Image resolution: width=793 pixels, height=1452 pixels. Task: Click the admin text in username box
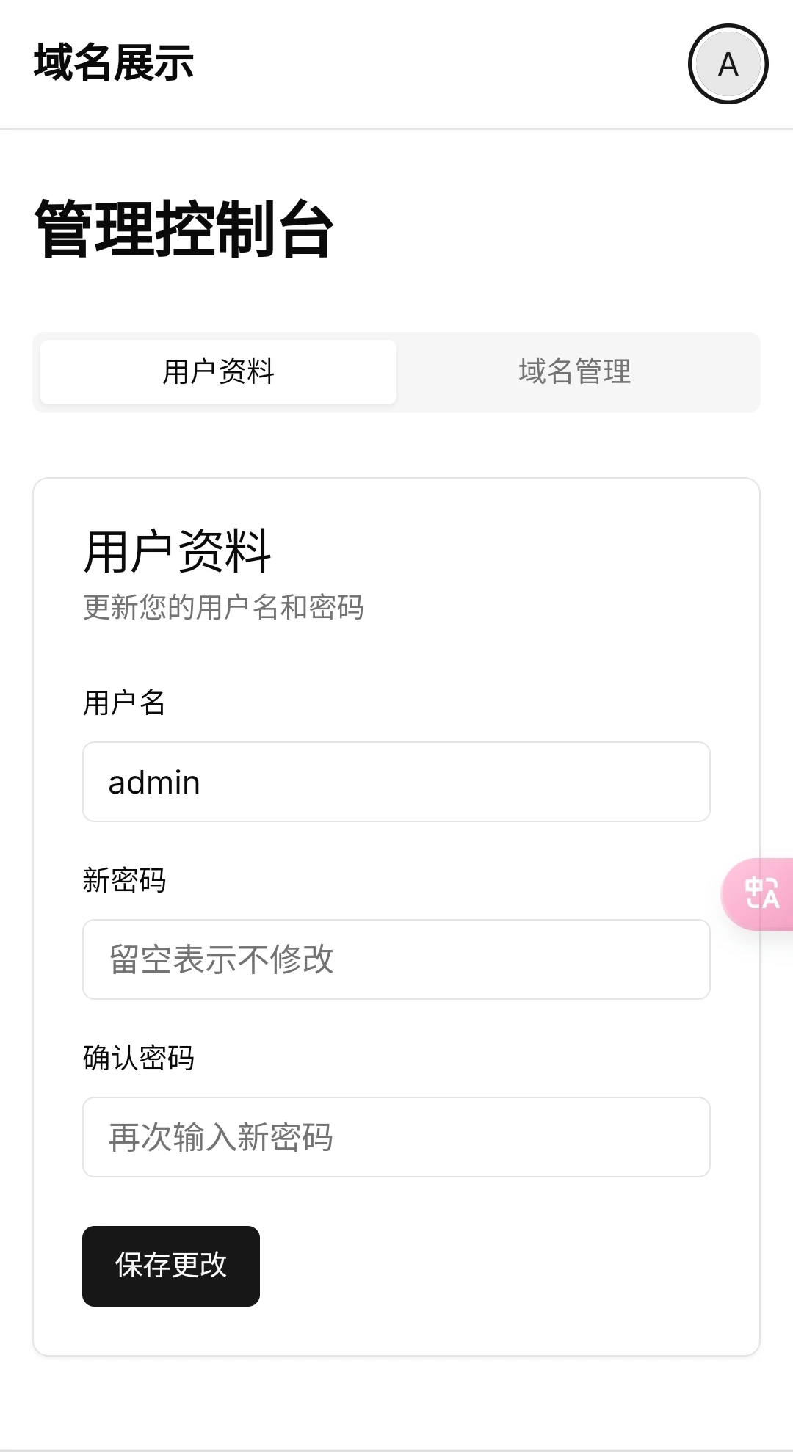coord(154,783)
